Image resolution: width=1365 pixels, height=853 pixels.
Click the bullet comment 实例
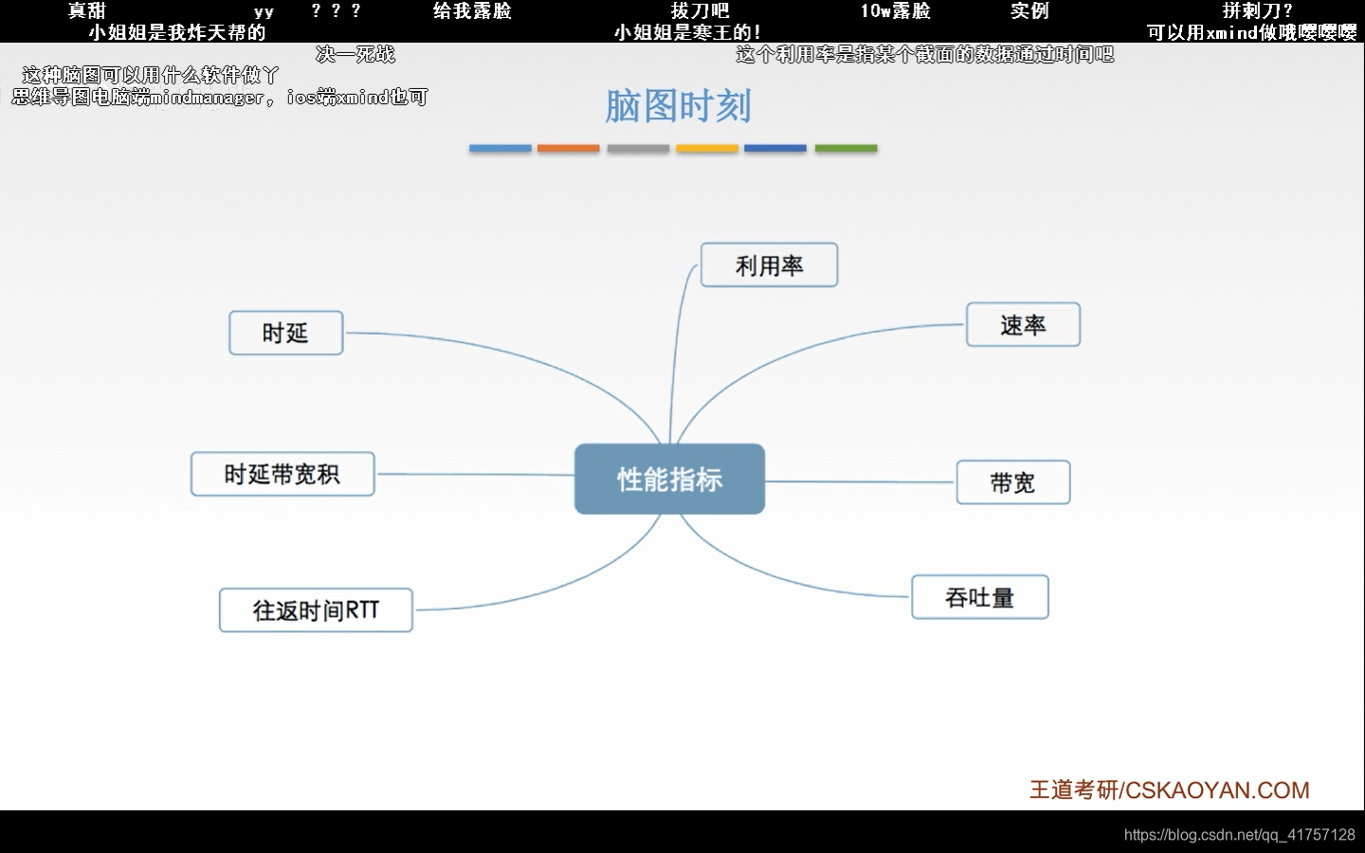click(1029, 10)
